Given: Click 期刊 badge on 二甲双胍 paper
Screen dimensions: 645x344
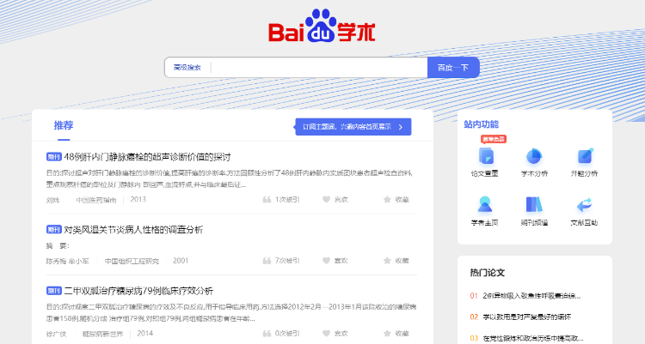Looking at the screenshot, I should [54, 291].
